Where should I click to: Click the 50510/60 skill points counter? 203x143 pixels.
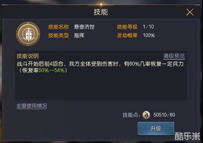(164, 115)
